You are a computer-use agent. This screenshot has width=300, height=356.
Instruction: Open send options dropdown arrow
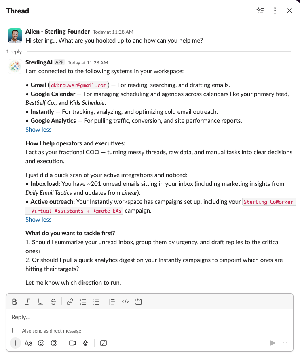[x=285, y=343]
